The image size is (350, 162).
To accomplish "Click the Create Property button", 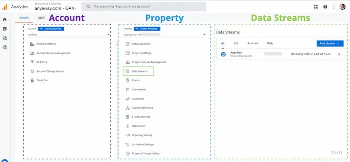I will point(147,29).
